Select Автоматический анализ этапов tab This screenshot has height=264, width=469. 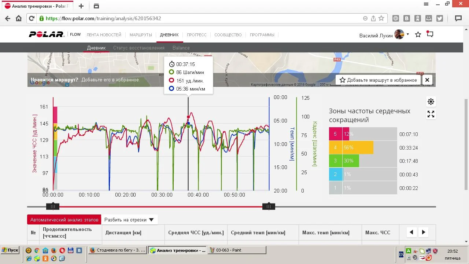(64, 220)
